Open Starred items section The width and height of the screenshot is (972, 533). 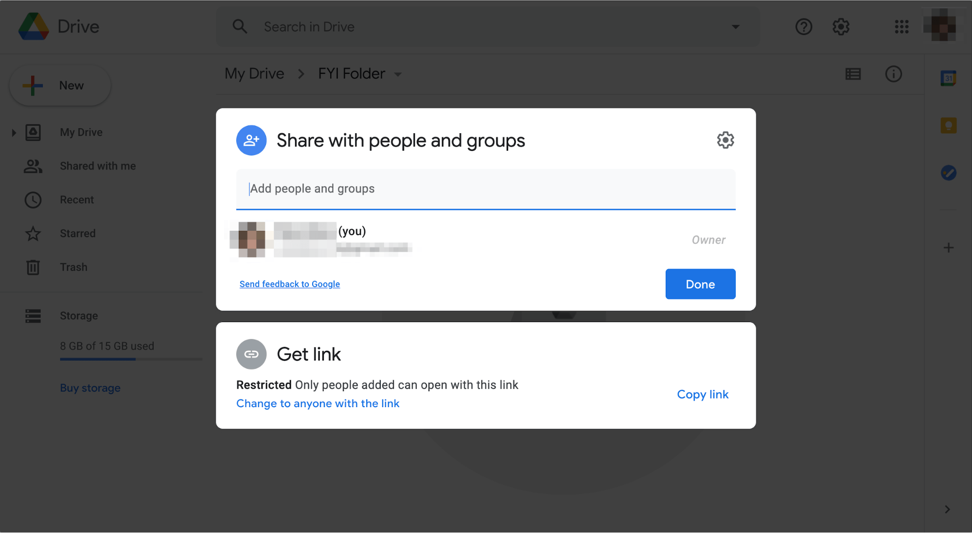(77, 234)
